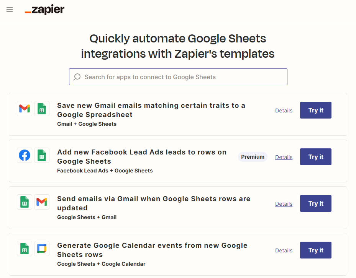The height and width of the screenshot is (278, 356).
Task: Click the Premium badge on the Facebook template
Action: pos(253,157)
